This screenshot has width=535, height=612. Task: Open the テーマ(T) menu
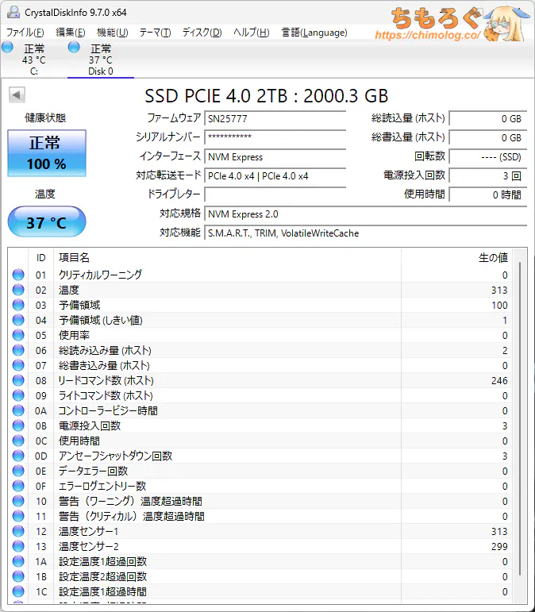coord(156,33)
